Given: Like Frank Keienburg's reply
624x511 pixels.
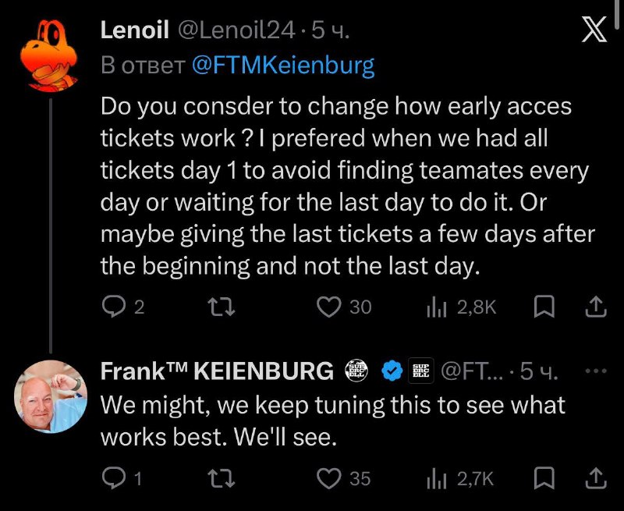Looking at the screenshot, I should [328, 478].
